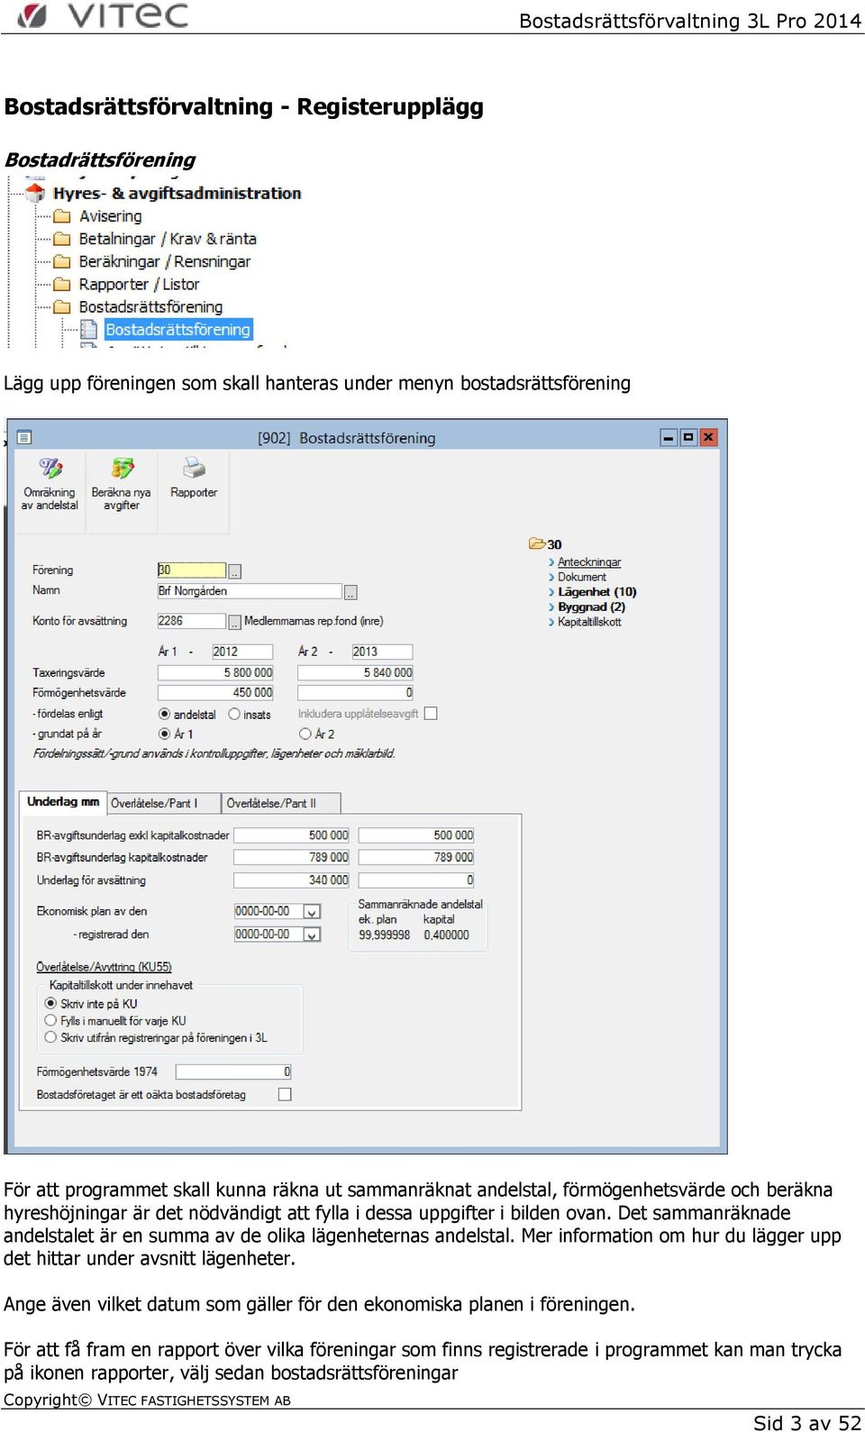This screenshot has height=1432, width=865.
Task: Open the registrerad den date dropdown
Action: click(x=312, y=935)
